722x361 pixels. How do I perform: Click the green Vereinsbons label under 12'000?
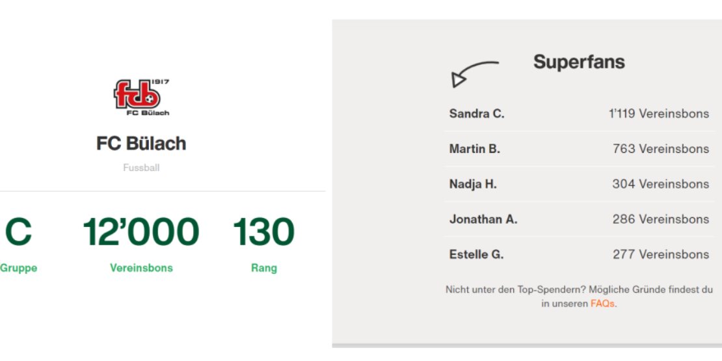141,268
